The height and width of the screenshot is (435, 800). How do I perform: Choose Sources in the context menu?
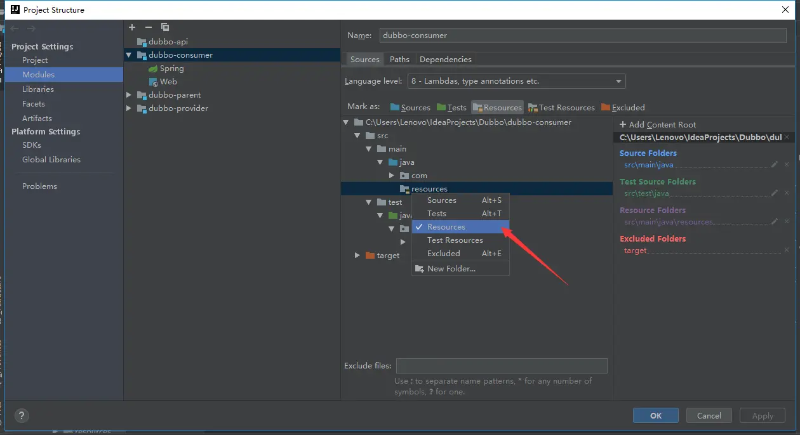[460, 200]
